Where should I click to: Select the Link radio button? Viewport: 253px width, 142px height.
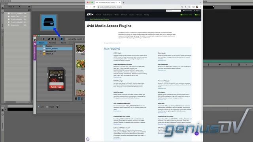point(39,107)
